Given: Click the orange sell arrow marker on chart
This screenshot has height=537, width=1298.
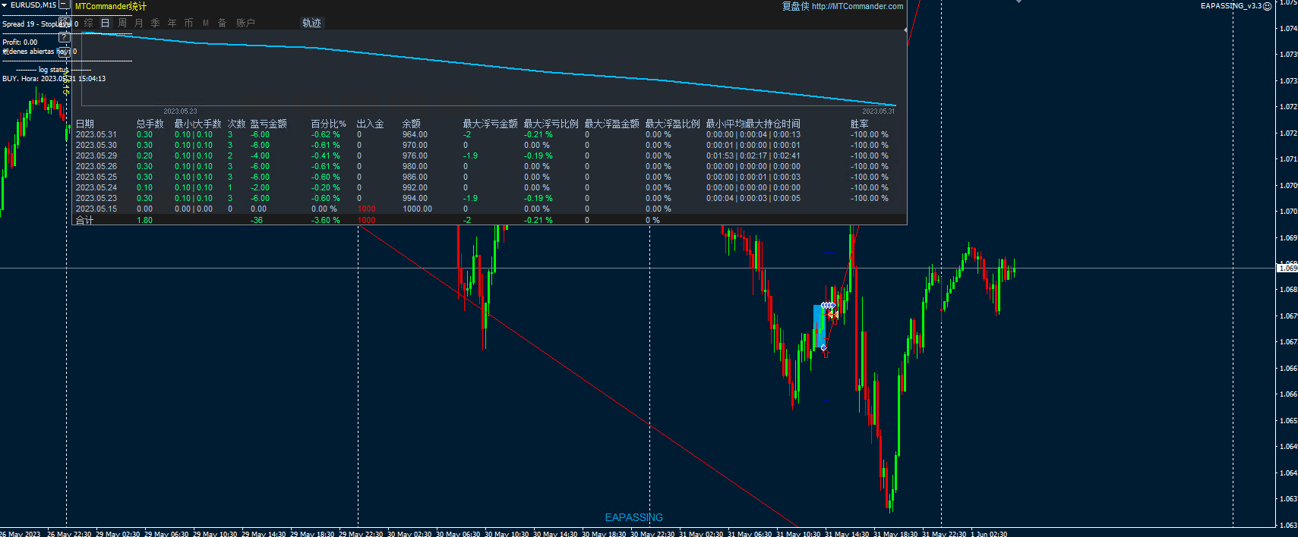Looking at the screenshot, I should pos(832,314).
